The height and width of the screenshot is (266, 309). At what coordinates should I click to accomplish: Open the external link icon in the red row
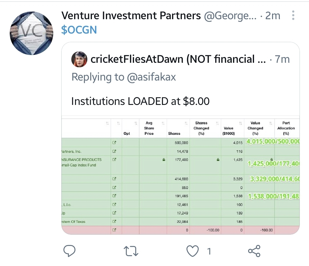point(114,230)
